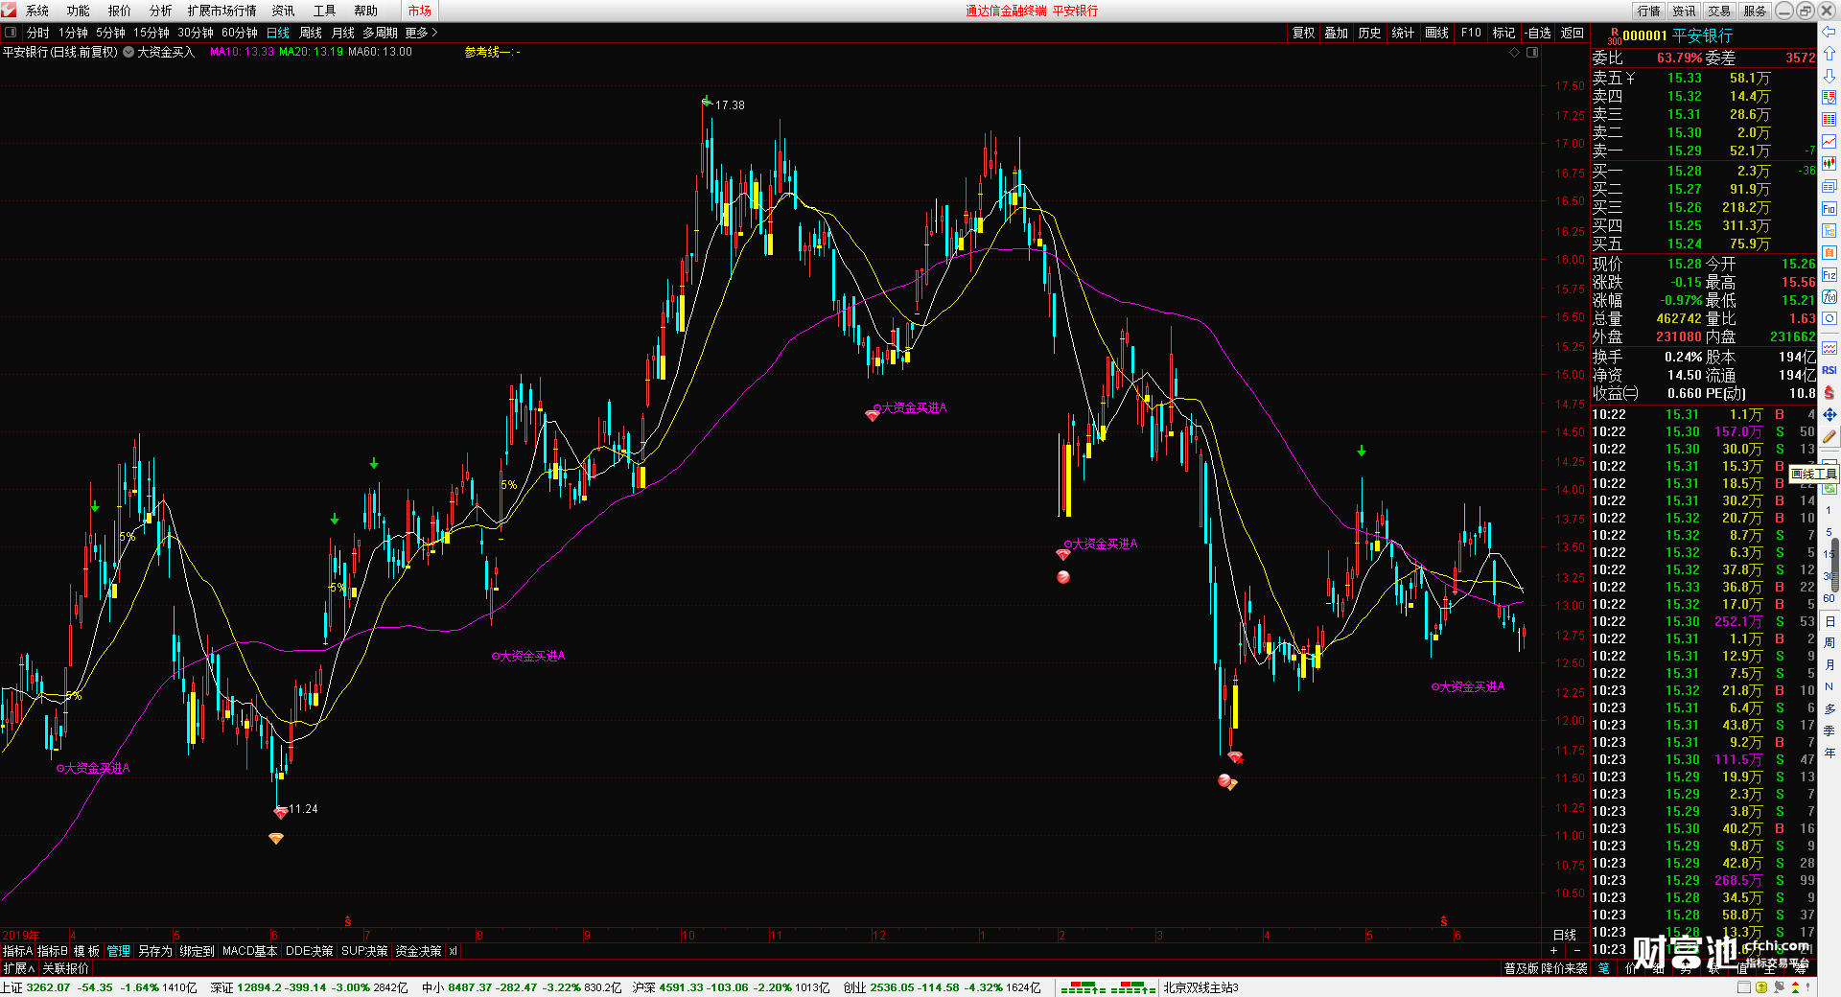The height and width of the screenshot is (997, 1841).
Task: Click the red S icon in sidebar
Action: pos(1829,393)
